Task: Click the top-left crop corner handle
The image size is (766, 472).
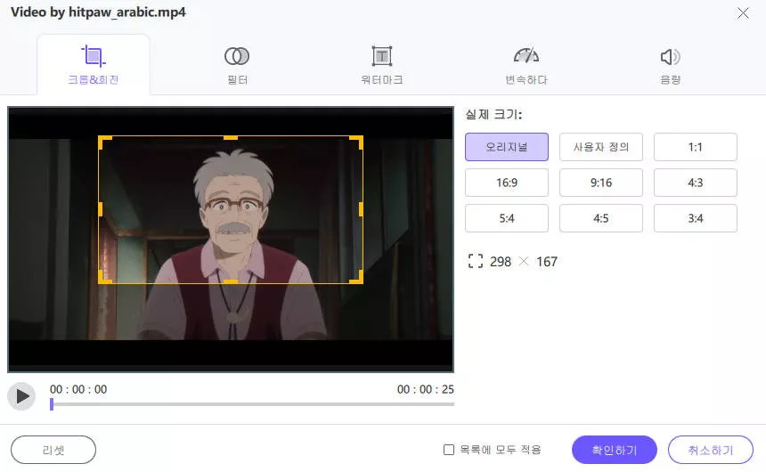Action: [x=104, y=142]
